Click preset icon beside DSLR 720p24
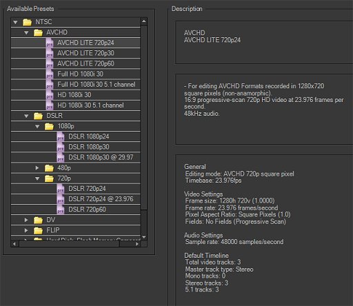This screenshot has height=306, width=353. 61,189
